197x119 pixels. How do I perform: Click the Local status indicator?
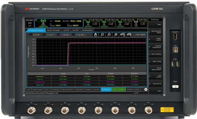[x=136, y=93]
